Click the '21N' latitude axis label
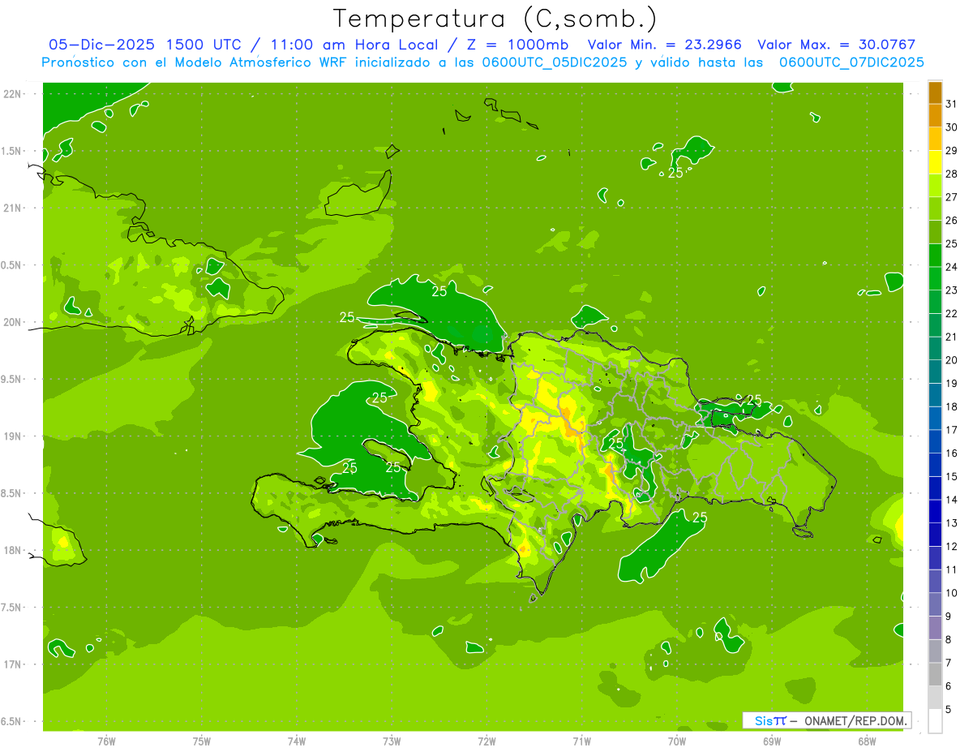This screenshot has height=752, width=973. point(14,208)
